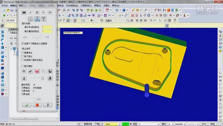The height and width of the screenshot is (126, 223).
Task: Select the standard simulation mode icon
Action: (37, 19)
